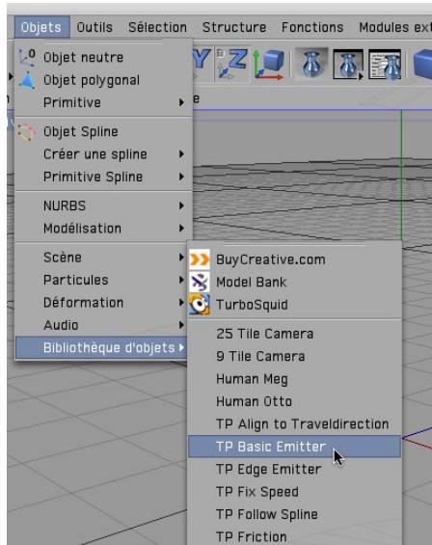Expand the Primitive Spline submenu

pos(103,177)
